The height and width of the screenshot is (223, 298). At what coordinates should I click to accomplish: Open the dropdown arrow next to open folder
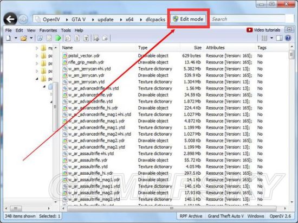coord(31,38)
